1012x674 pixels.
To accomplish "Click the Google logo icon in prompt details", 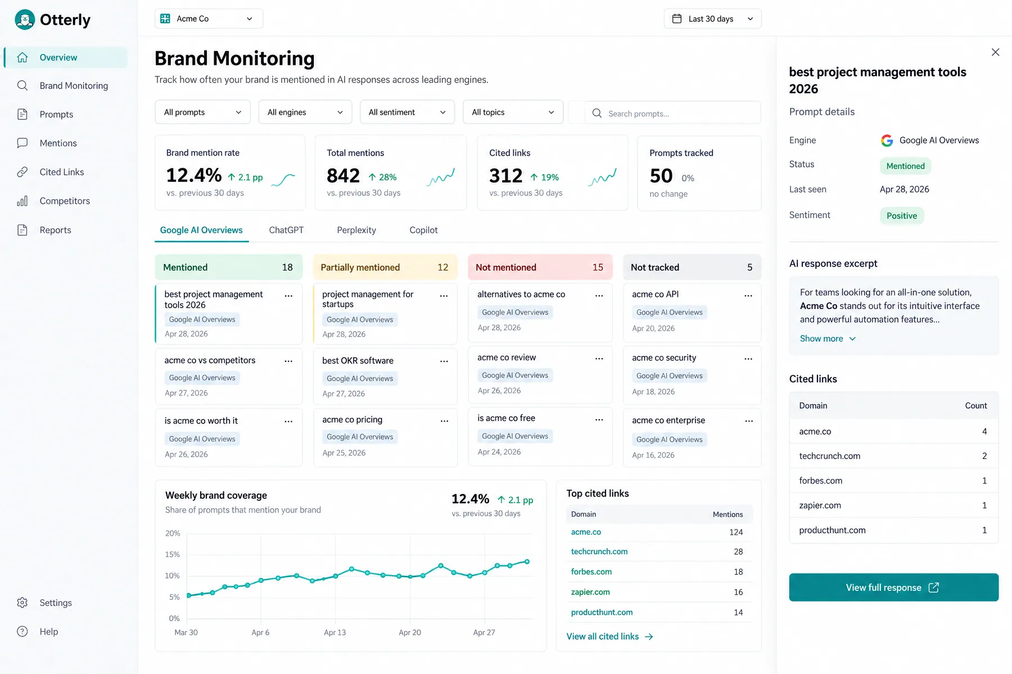I will click(887, 140).
